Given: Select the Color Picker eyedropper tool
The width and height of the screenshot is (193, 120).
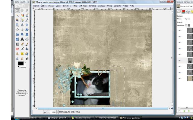Looking at the screenshot, I should 27,20.
